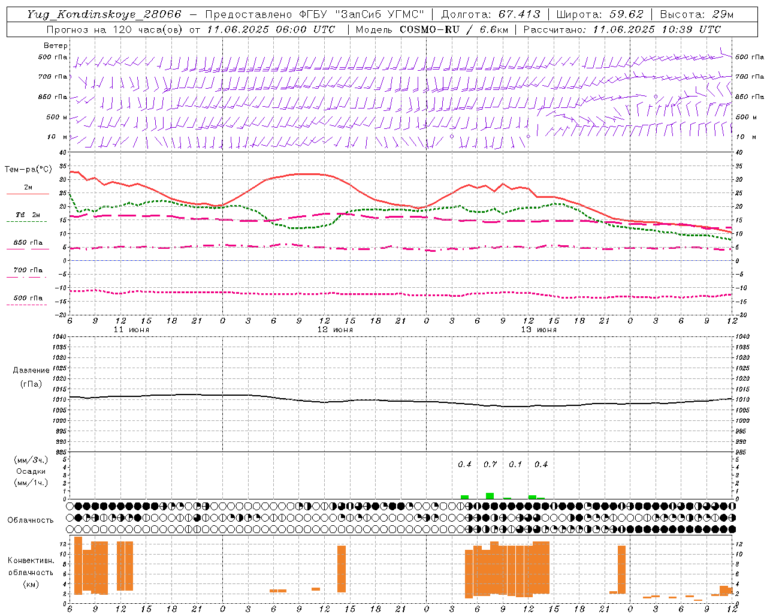Select the Высота: 29м header entry
The width and height of the screenshot is (767, 614).
pos(696,14)
